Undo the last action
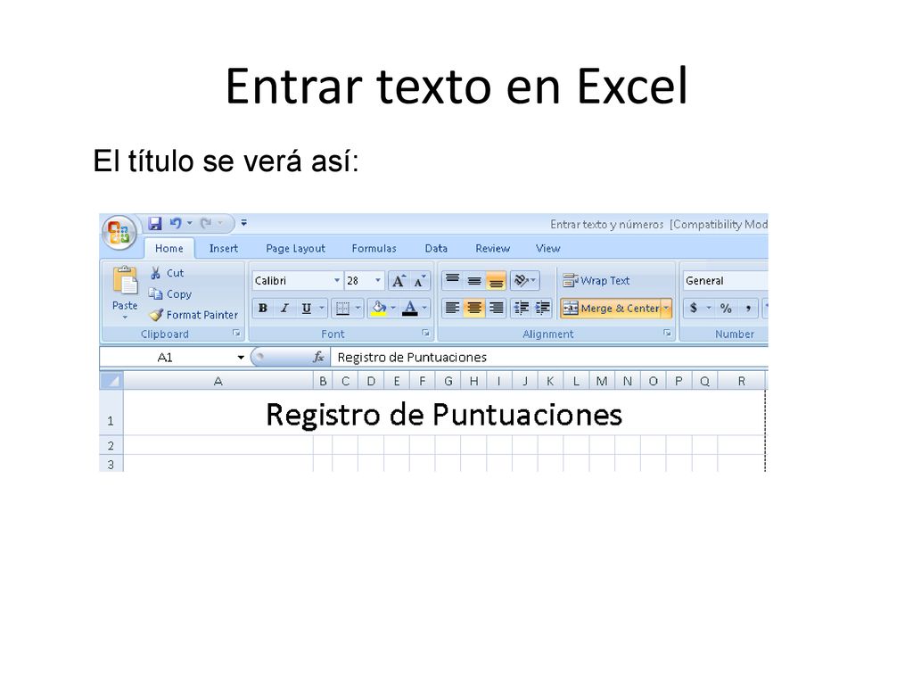 click(176, 223)
